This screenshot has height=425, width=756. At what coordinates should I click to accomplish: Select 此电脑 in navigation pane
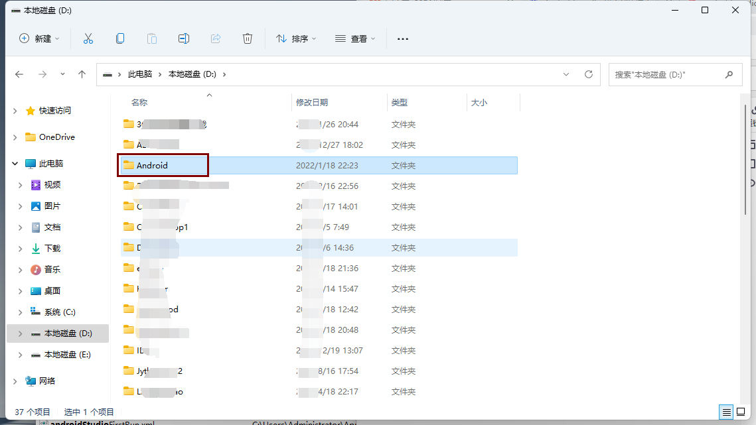(x=51, y=164)
